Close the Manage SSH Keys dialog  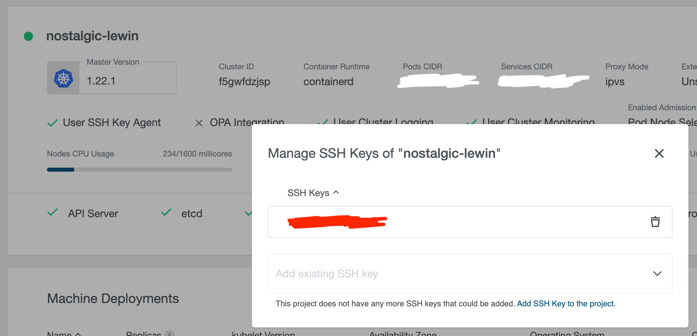pyautogui.click(x=659, y=153)
